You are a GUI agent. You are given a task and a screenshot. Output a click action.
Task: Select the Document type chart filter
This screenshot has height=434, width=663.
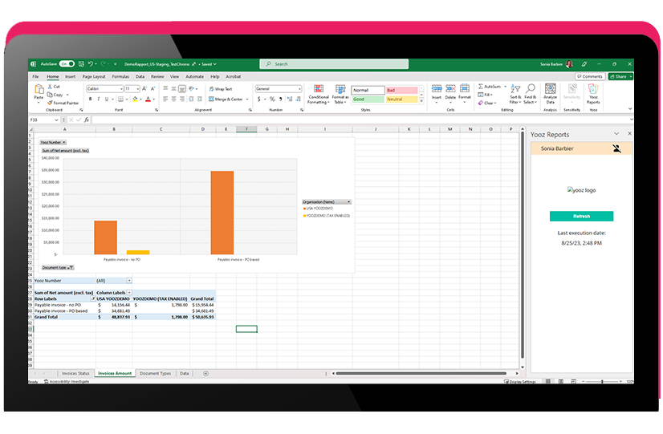click(58, 267)
